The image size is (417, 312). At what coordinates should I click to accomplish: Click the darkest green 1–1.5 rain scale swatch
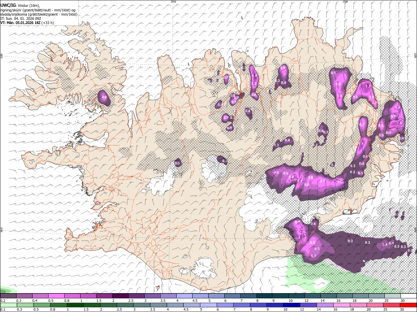coord(75,305)
